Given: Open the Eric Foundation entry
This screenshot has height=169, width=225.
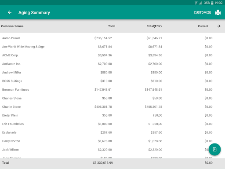Looking at the screenshot, I should coord(112,124).
